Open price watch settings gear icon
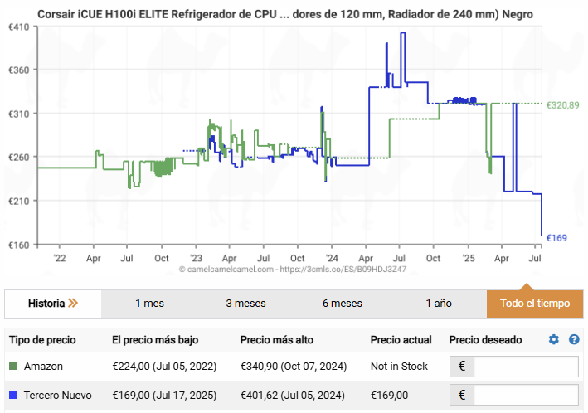The image size is (588, 413). click(x=553, y=339)
